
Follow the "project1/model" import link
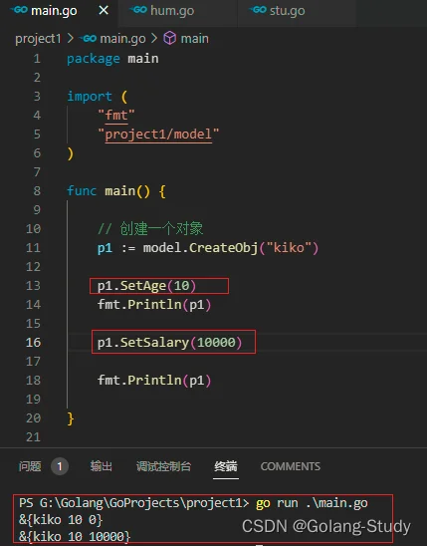point(158,135)
